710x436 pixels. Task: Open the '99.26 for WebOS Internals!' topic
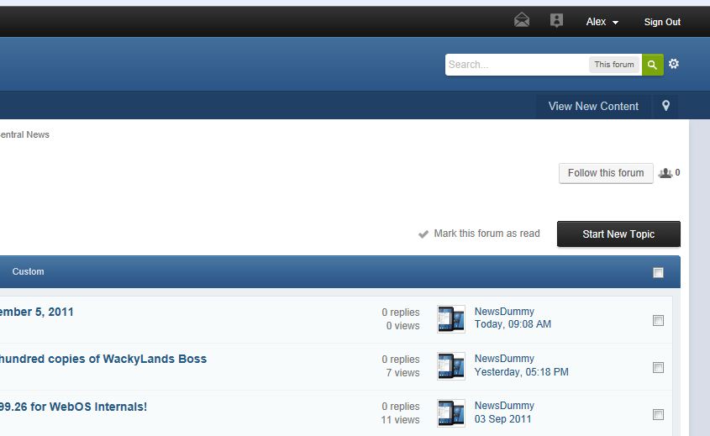pos(73,407)
